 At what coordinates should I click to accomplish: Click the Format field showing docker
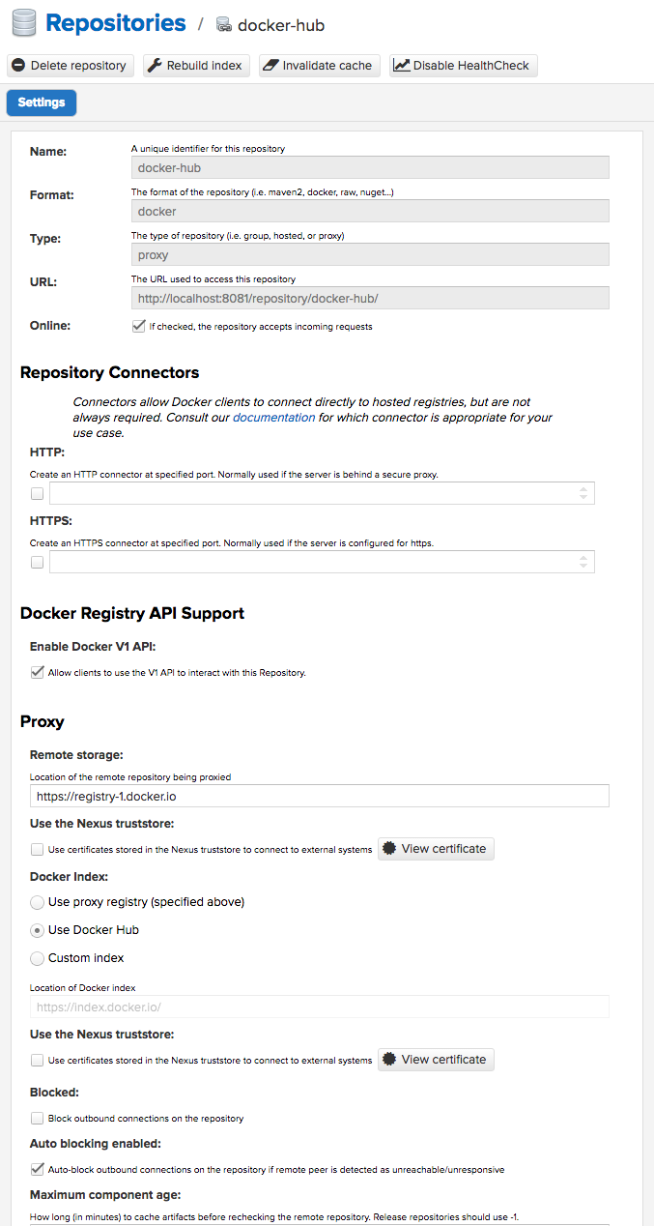370,211
